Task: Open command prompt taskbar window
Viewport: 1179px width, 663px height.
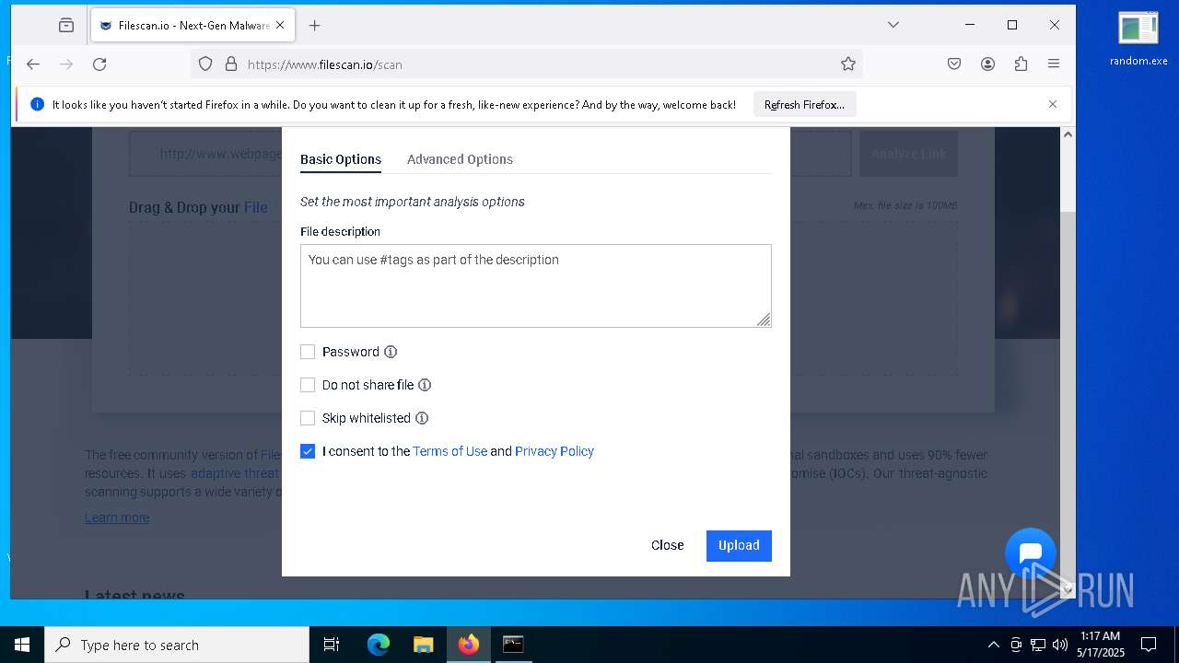Action: coord(513,645)
